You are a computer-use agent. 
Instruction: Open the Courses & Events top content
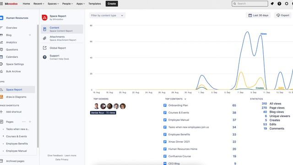[179, 113]
